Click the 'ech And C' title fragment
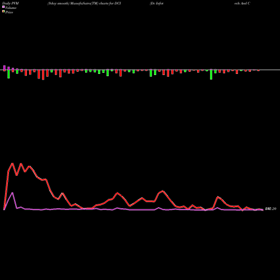 coord(242,3)
